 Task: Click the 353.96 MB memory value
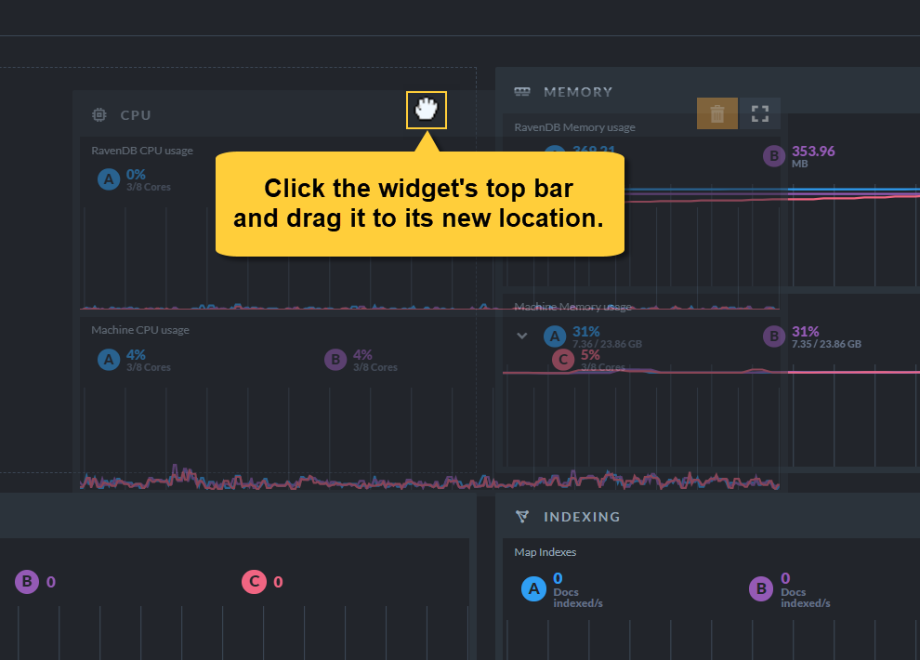tap(813, 157)
